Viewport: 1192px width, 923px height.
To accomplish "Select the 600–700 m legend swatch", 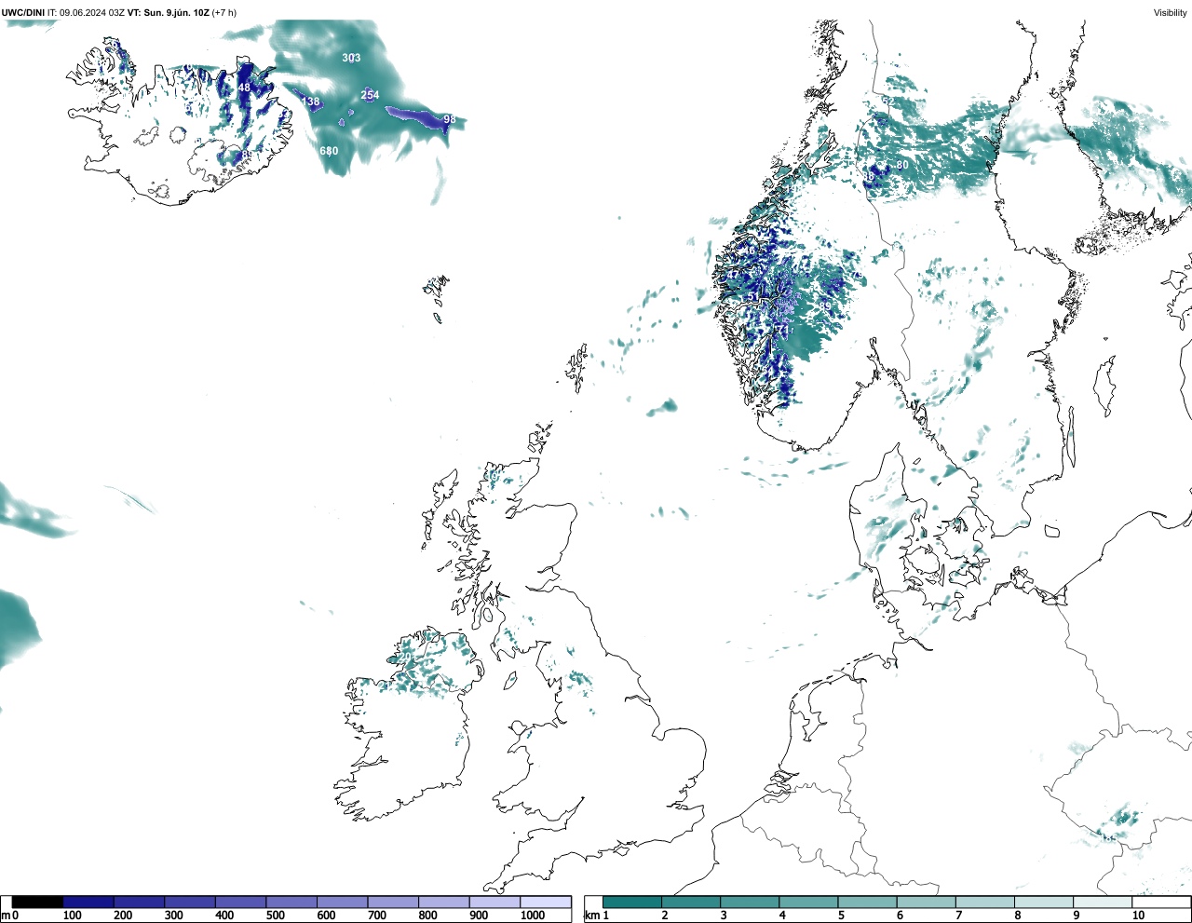I will click(x=342, y=903).
